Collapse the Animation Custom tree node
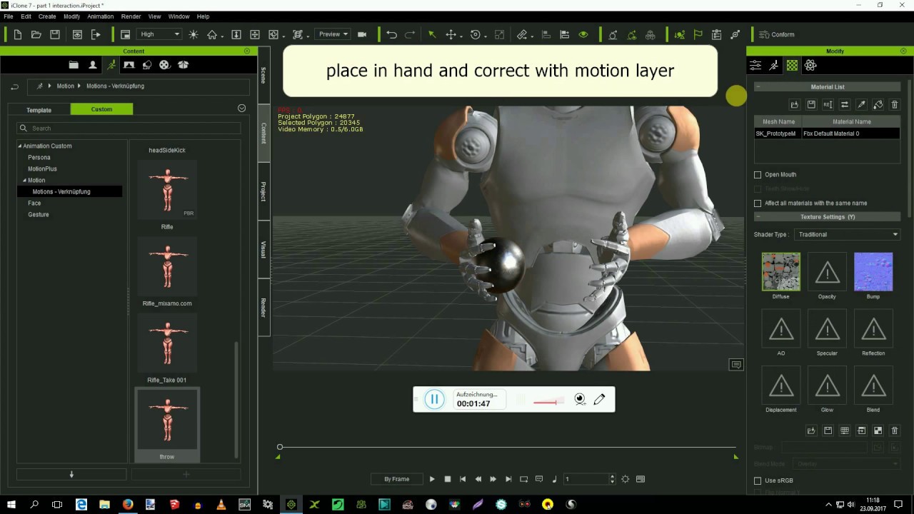Viewport: 914px width, 514px height. tap(20, 146)
